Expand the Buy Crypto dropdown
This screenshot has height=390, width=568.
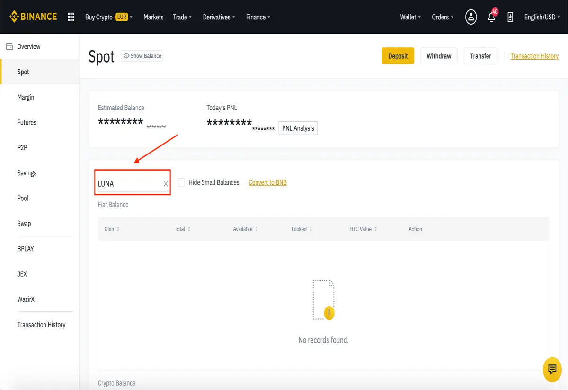(x=109, y=17)
